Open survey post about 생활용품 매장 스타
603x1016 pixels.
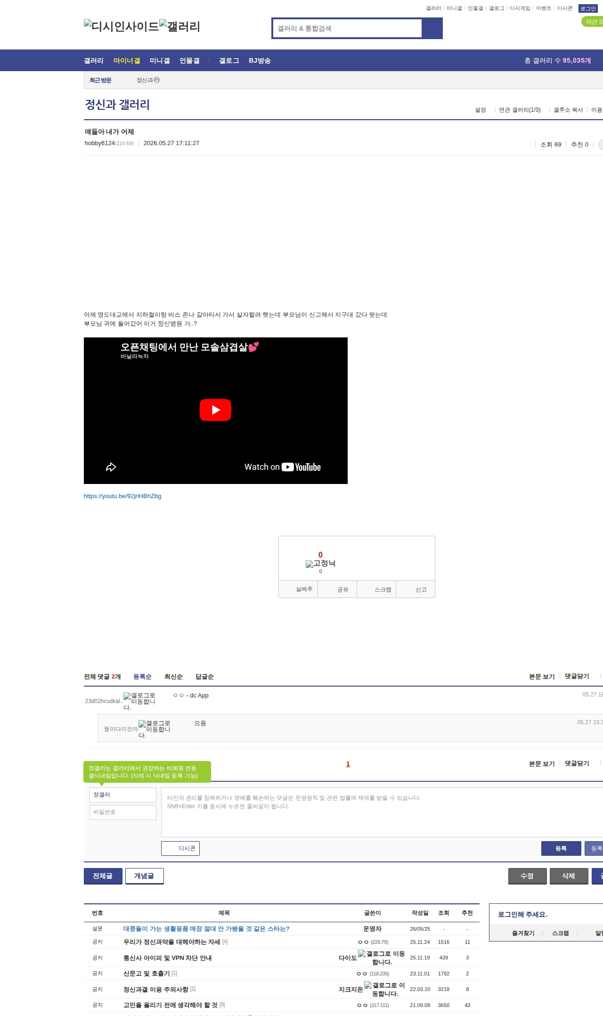click(206, 929)
